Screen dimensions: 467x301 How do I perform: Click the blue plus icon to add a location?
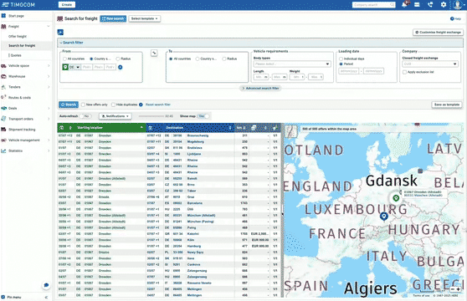[x=121, y=67]
